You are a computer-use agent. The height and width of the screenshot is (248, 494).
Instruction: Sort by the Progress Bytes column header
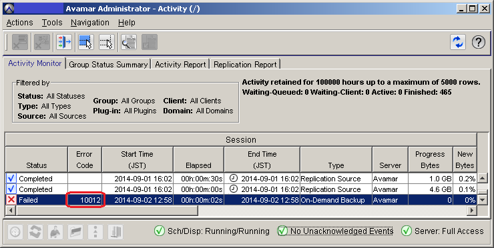[431, 159]
